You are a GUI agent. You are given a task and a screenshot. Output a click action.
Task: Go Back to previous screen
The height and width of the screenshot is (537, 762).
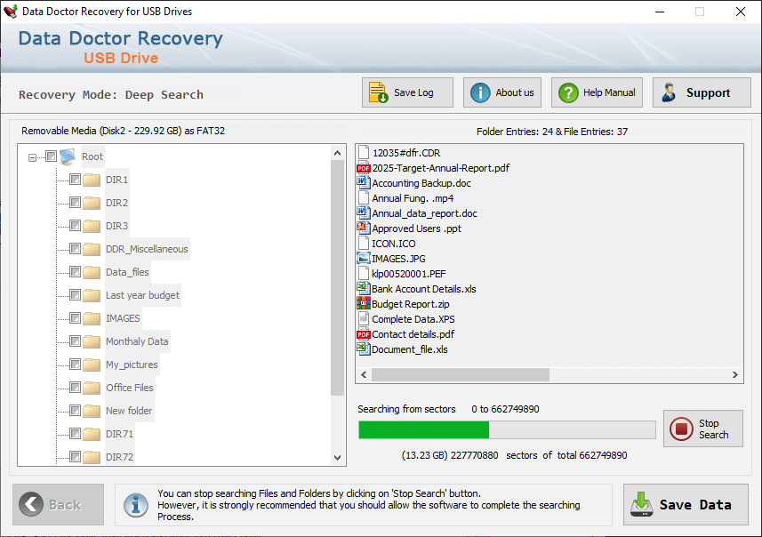coord(59,504)
